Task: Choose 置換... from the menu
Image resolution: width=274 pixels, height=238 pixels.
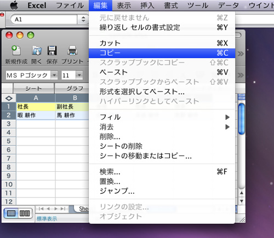Action: coord(162,181)
